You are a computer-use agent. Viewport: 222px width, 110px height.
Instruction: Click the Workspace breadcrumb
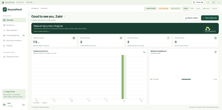[35, 8]
